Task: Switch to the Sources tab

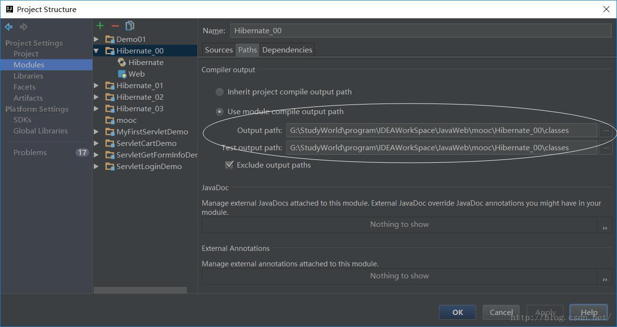Action: point(219,50)
